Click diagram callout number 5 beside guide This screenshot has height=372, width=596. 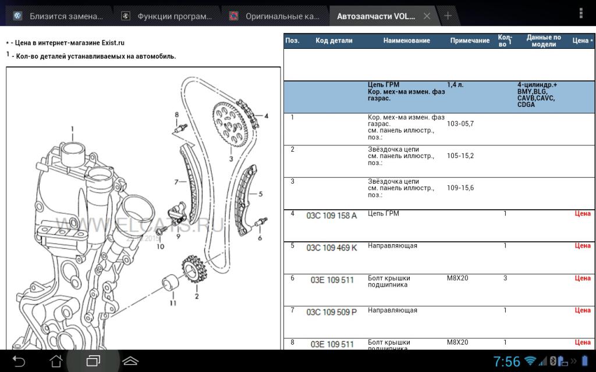260,194
